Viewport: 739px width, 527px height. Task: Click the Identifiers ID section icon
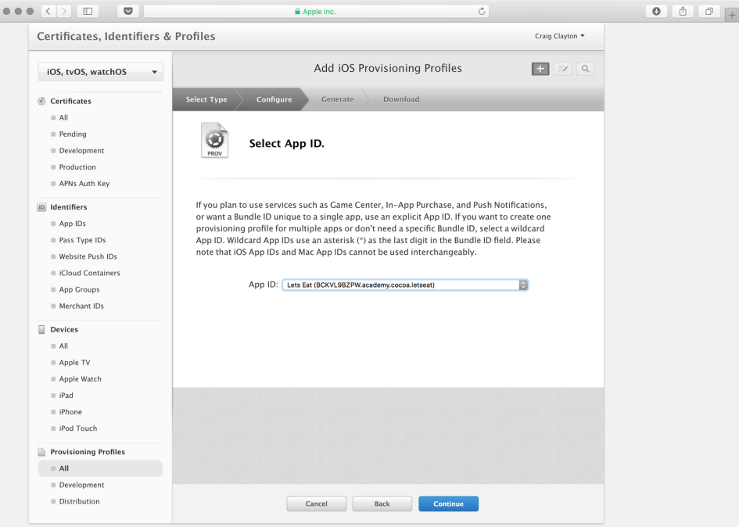click(x=41, y=207)
